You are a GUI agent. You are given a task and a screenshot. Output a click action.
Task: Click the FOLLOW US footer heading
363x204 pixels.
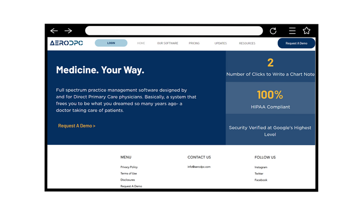(265, 157)
